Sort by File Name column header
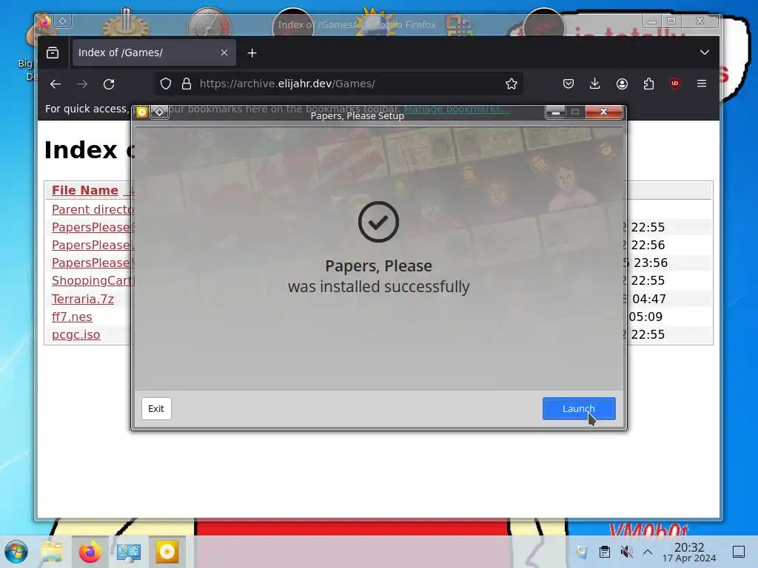Screen dimensions: 758x568 click(85, 190)
